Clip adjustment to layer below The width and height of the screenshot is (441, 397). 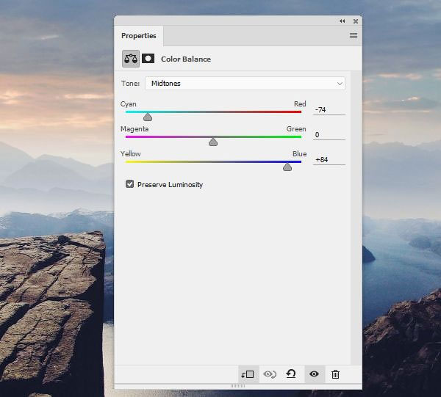[248, 374]
